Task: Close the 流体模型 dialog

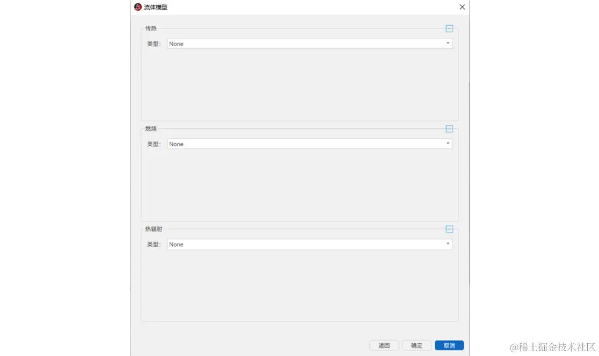Action: tap(462, 7)
